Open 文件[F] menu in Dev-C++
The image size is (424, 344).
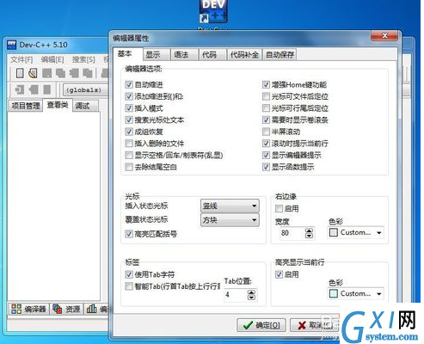(22, 59)
